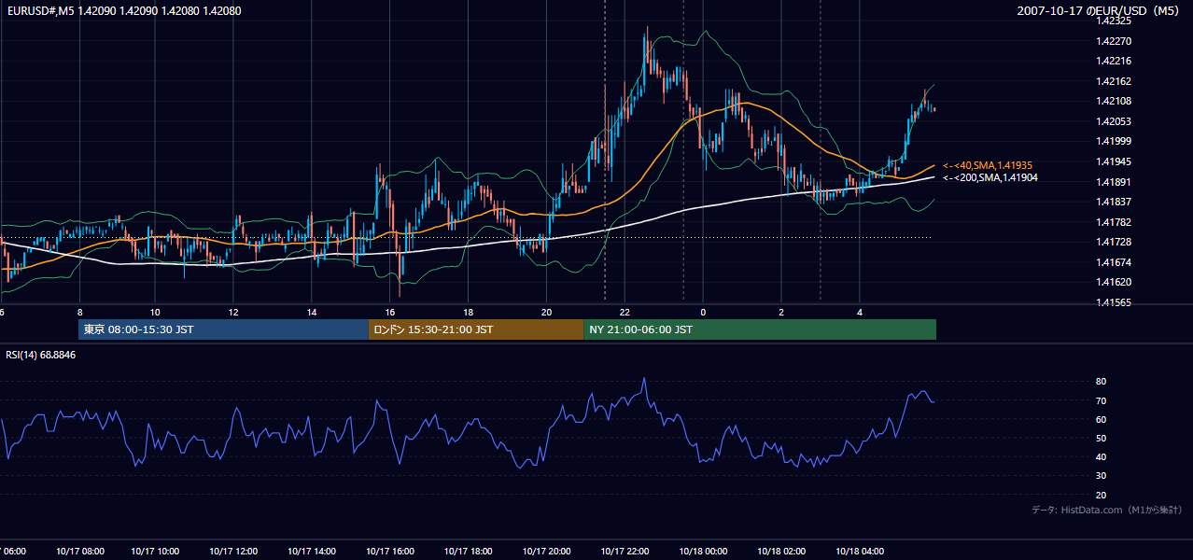Screen dimensions: 1193x560
Task: Click hour label 16 under the price chart
Action: (x=390, y=312)
